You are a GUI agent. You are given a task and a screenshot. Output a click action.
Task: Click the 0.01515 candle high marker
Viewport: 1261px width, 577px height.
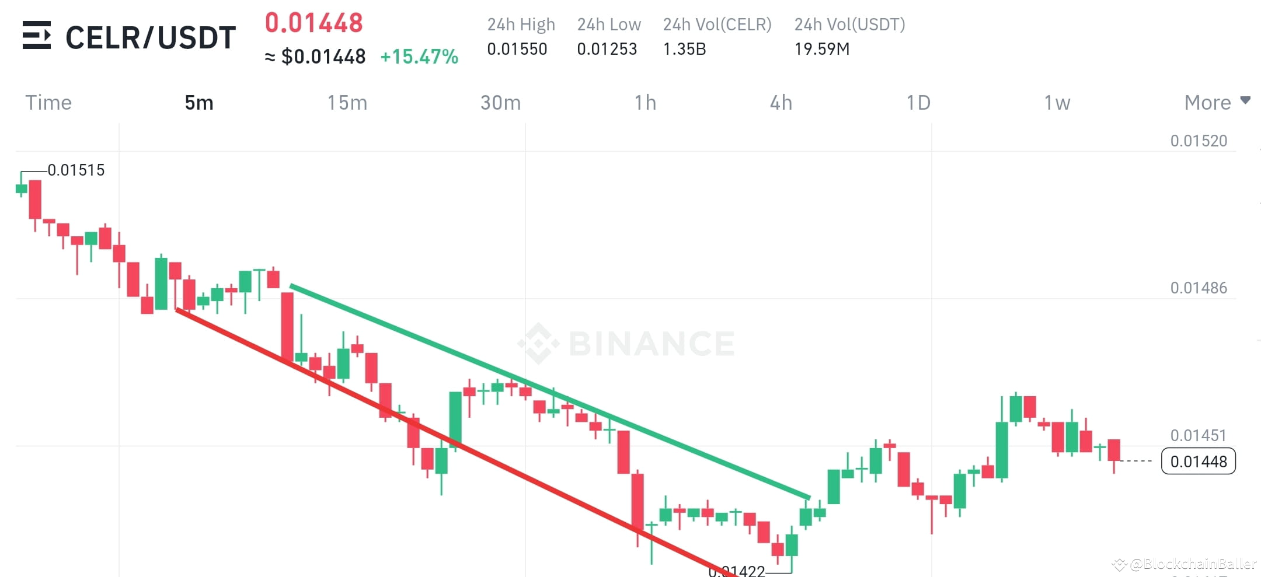point(76,170)
